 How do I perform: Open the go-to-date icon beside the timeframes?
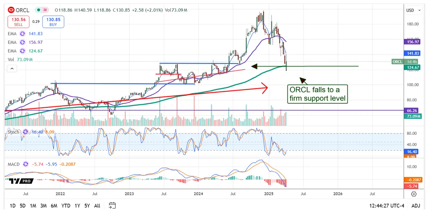[112, 206]
